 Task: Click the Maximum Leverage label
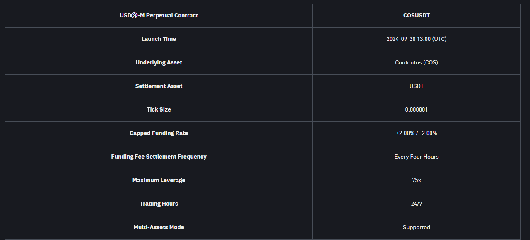coord(159,181)
